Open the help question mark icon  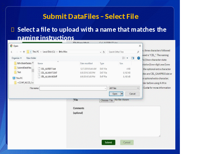[x=139, y=58]
